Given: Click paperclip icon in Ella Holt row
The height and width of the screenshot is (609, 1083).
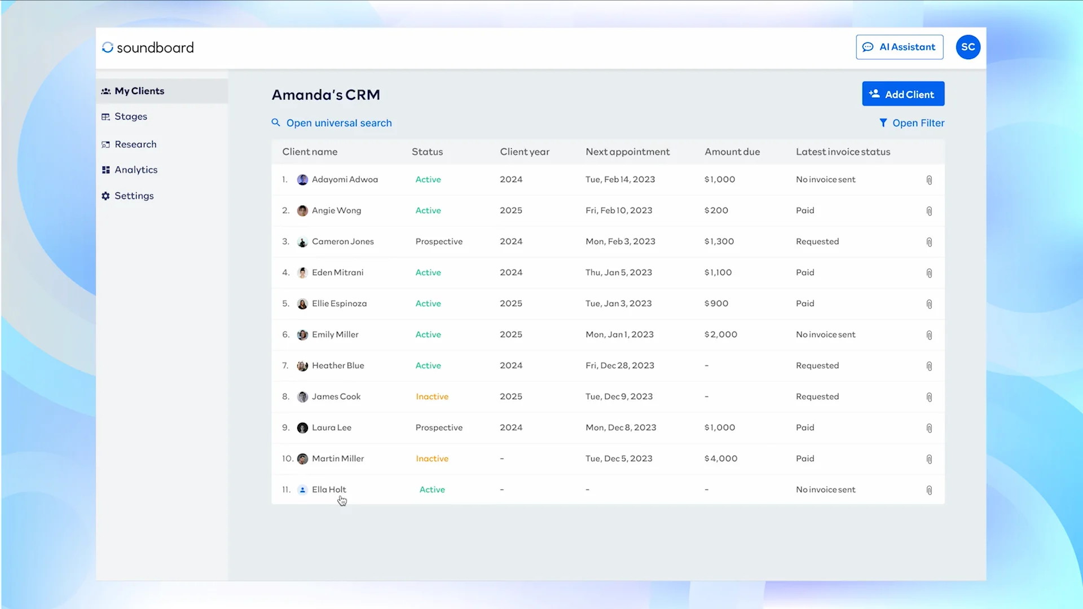Looking at the screenshot, I should pos(929,490).
